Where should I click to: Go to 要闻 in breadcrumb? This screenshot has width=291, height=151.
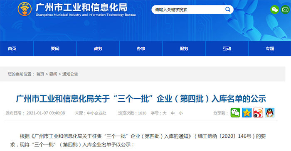click(53, 74)
